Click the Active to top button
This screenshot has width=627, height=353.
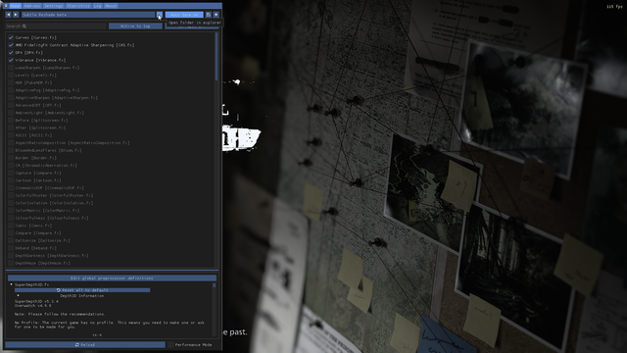pyautogui.click(x=135, y=26)
